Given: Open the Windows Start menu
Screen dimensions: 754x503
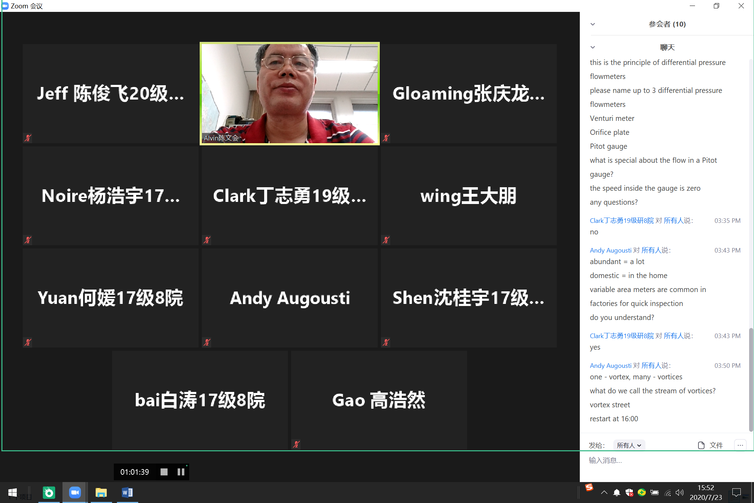Looking at the screenshot, I should pyautogui.click(x=13, y=493).
